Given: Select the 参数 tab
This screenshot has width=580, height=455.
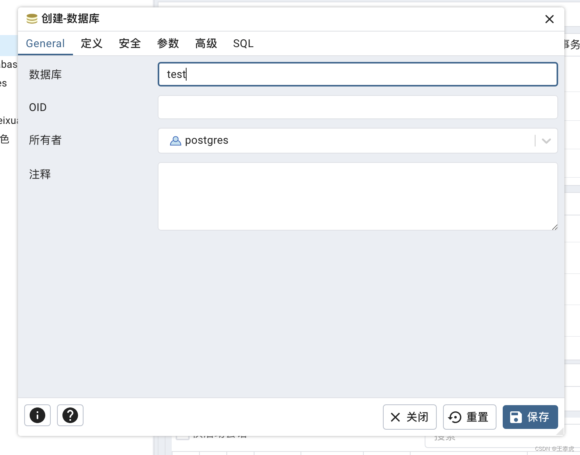Looking at the screenshot, I should point(167,43).
